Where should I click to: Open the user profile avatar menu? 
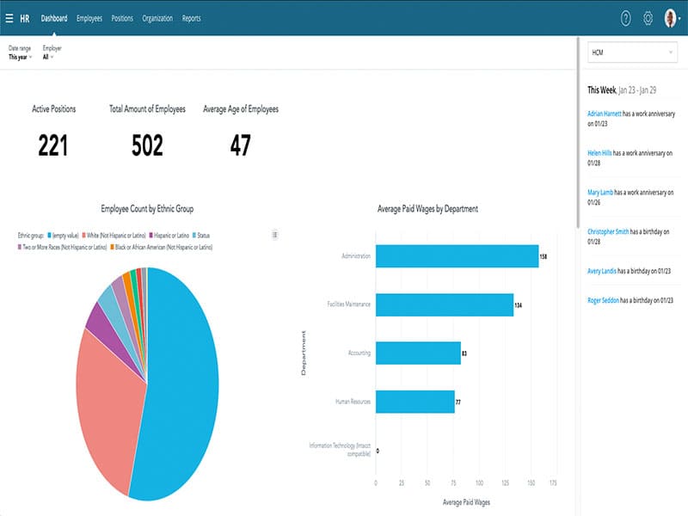pos(671,18)
